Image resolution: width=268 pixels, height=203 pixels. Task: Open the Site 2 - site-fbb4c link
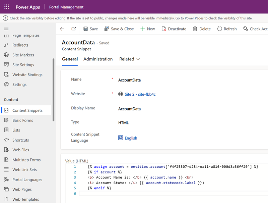[140, 94]
